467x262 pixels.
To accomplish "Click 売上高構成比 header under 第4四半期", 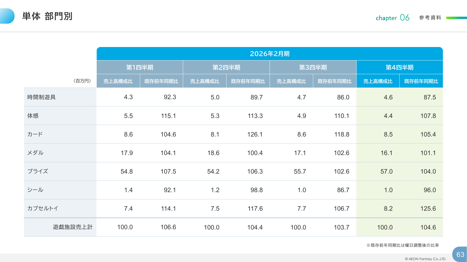I will [x=378, y=81].
